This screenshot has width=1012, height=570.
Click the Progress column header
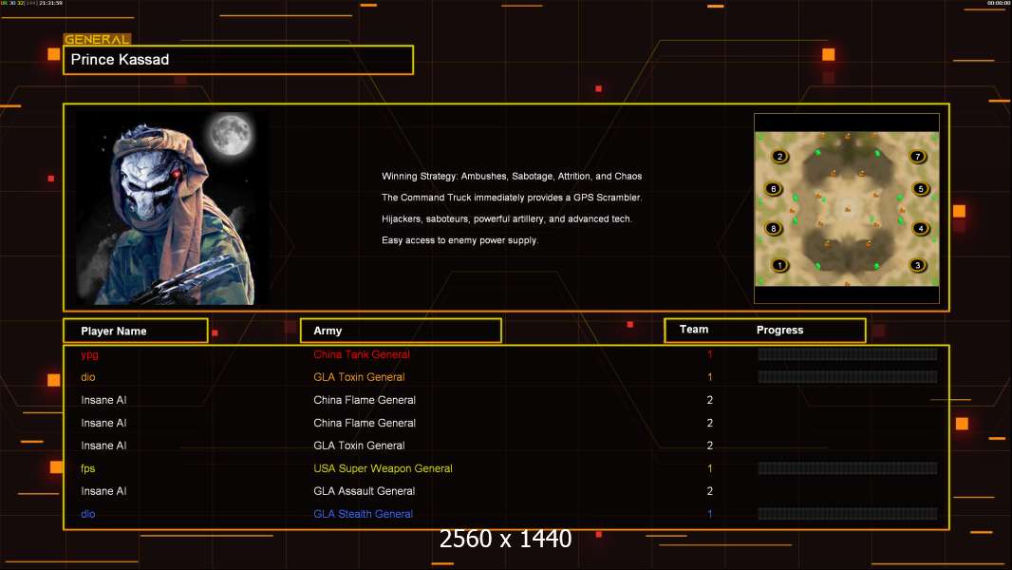[779, 330]
